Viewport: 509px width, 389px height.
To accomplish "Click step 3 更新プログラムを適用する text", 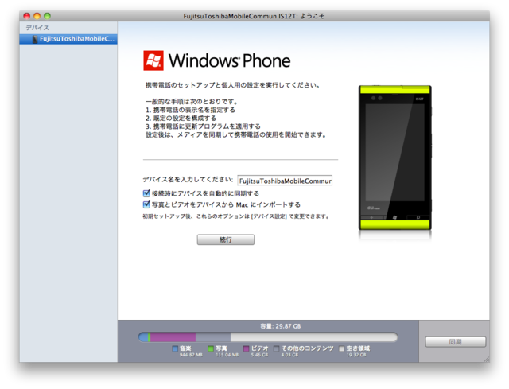I will (x=203, y=126).
